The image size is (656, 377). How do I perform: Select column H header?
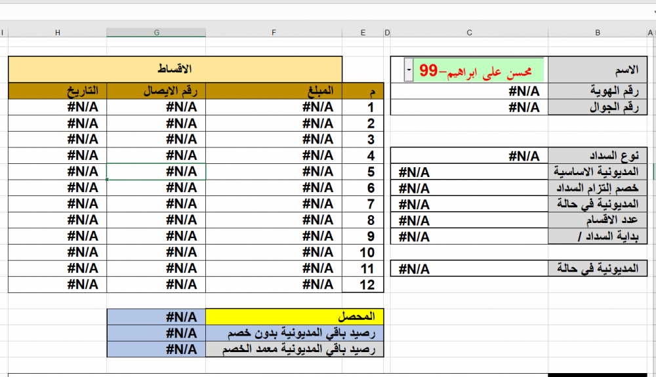click(x=57, y=32)
